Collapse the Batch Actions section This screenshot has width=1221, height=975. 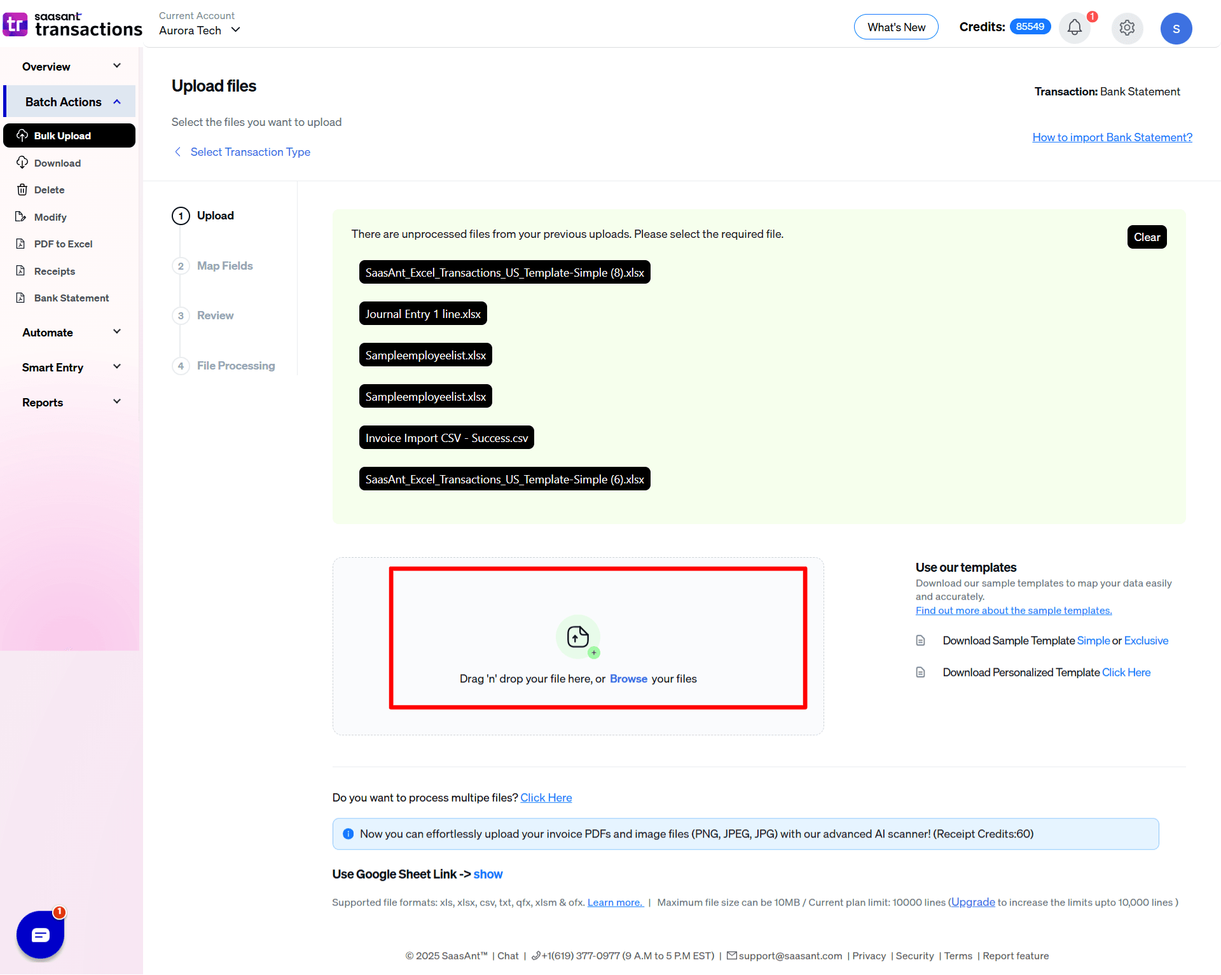(69, 102)
